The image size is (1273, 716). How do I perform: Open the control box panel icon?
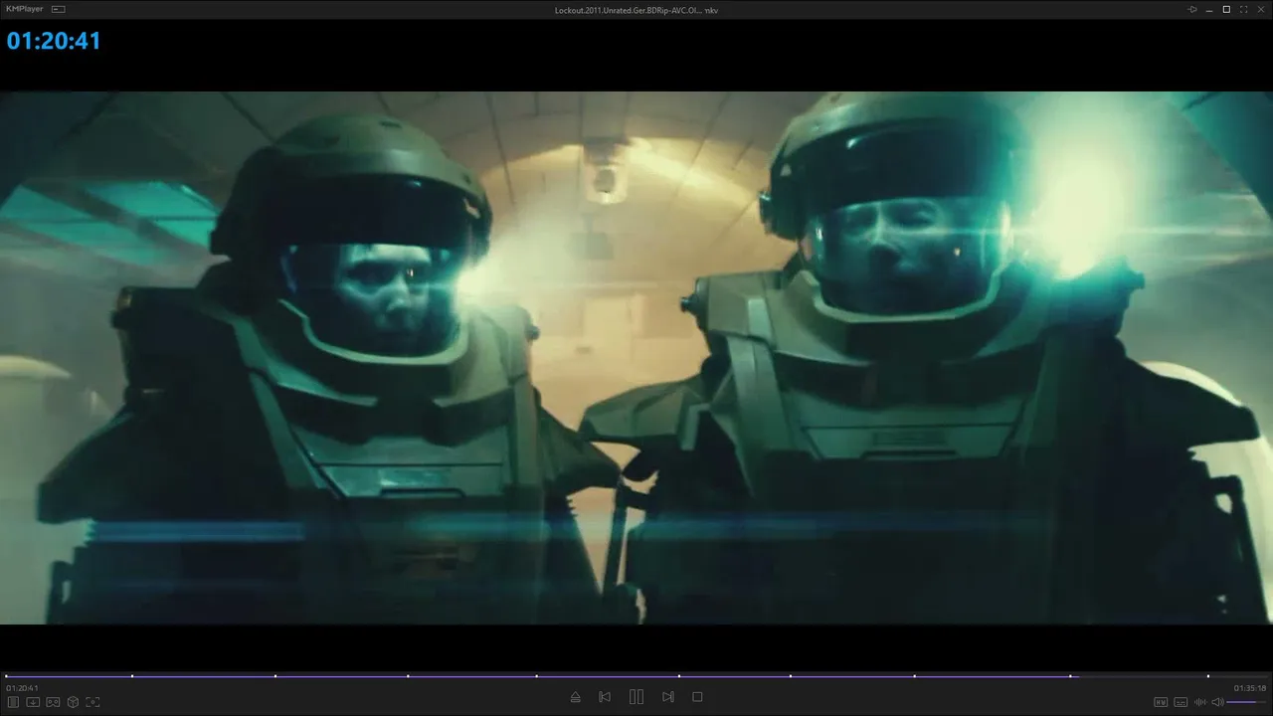[14, 702]
